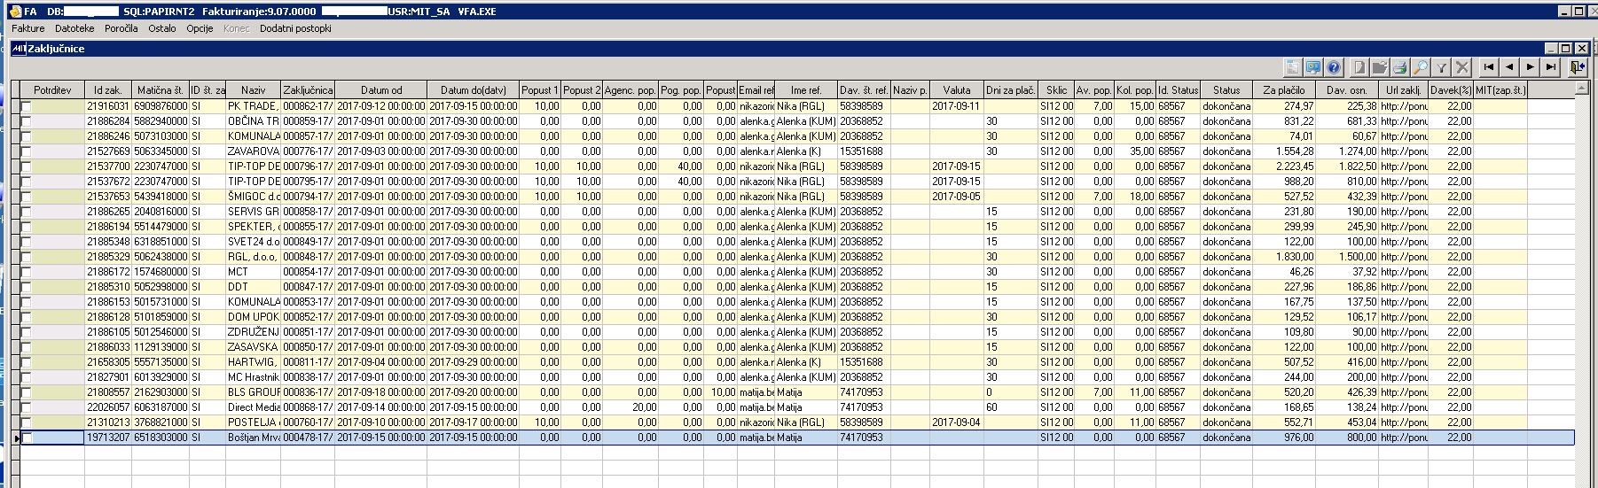Click the printer icon in the toolbar

[x=1400, y=66]
